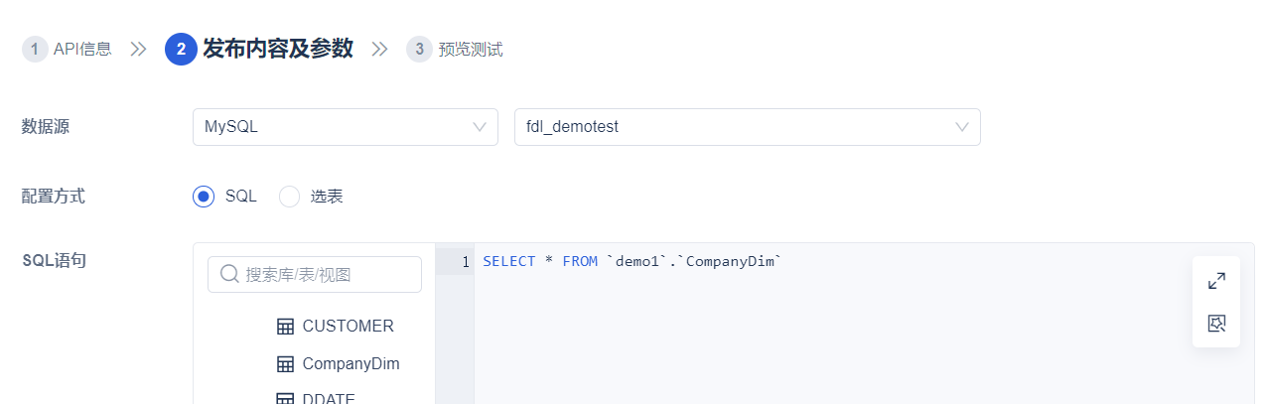Click the CompanyDim table grid icon
1265x404 pixels.
point(285,363)
